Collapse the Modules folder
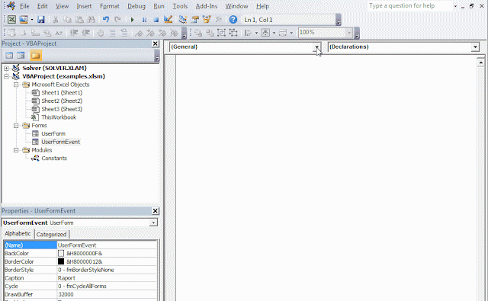 16,150
